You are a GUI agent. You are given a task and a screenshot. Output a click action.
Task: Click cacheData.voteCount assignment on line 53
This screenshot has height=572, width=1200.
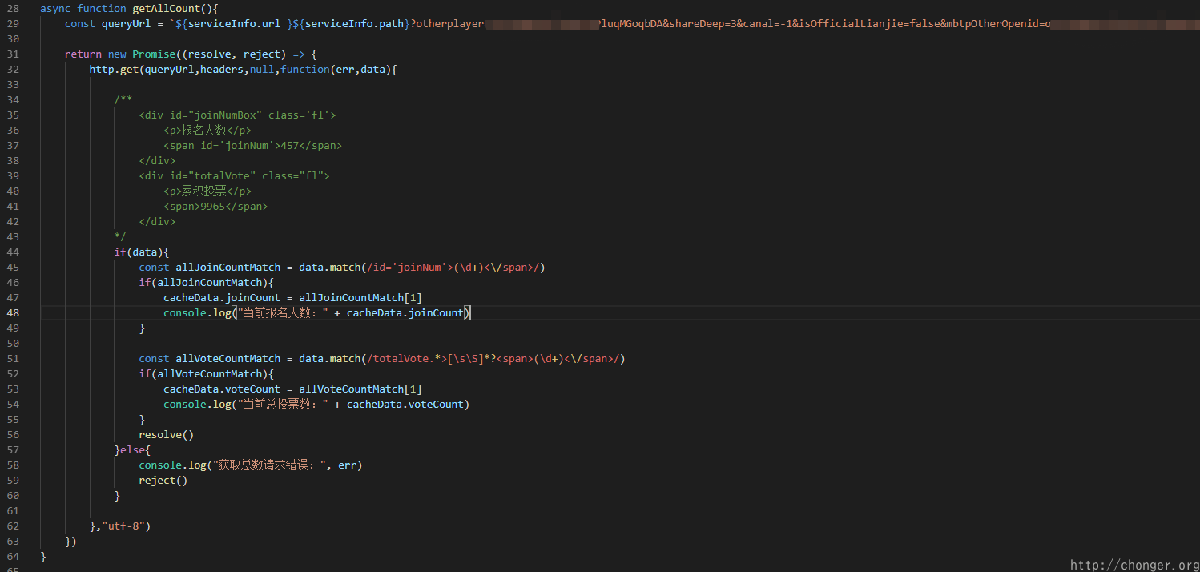(x=221, y=389)
